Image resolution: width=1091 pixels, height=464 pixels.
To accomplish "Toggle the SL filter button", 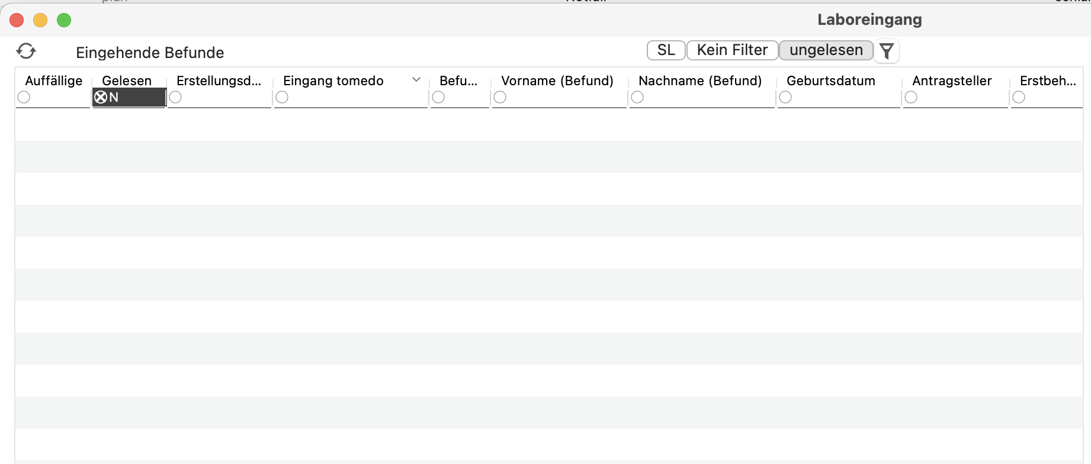I will tap(666, 50).
